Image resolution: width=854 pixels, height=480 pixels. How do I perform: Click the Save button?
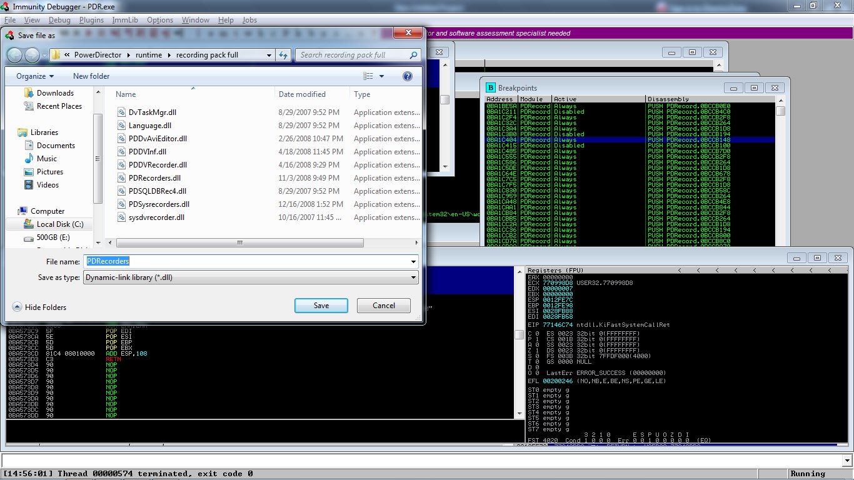pos(321,306)
